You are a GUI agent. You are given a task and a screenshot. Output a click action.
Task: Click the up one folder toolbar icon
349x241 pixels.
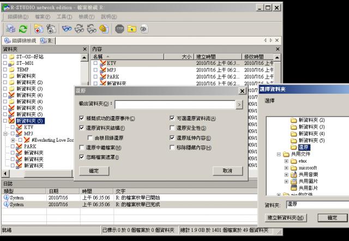132,29
